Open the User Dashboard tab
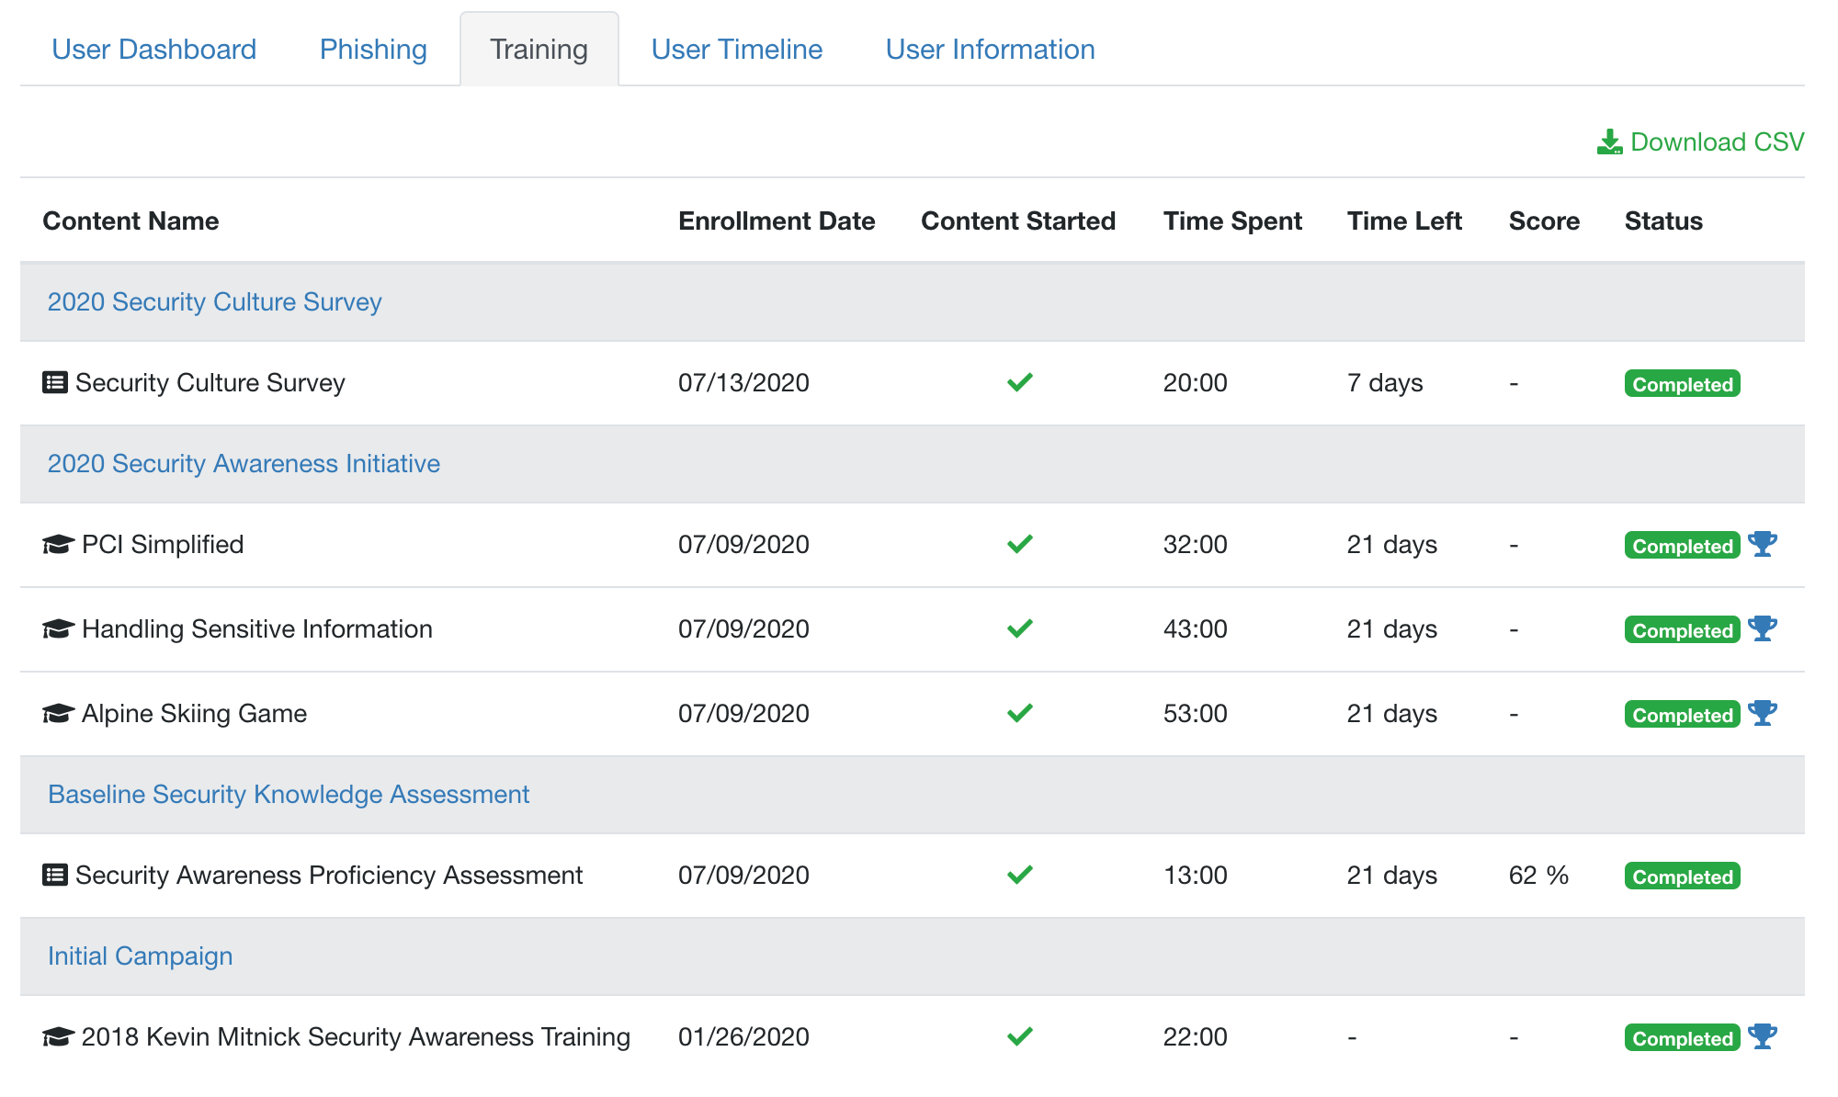1838x1097 pixels. [x=154, y=50]
